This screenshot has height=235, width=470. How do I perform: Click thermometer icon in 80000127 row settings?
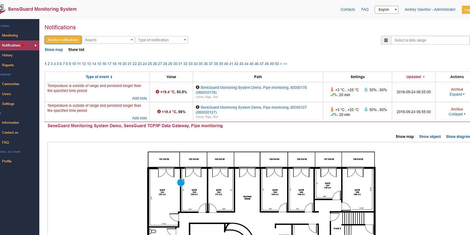pyautogui.click(x=332, y=110)
